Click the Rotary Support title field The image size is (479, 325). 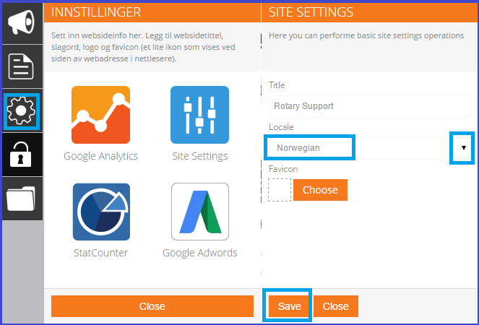369,106
